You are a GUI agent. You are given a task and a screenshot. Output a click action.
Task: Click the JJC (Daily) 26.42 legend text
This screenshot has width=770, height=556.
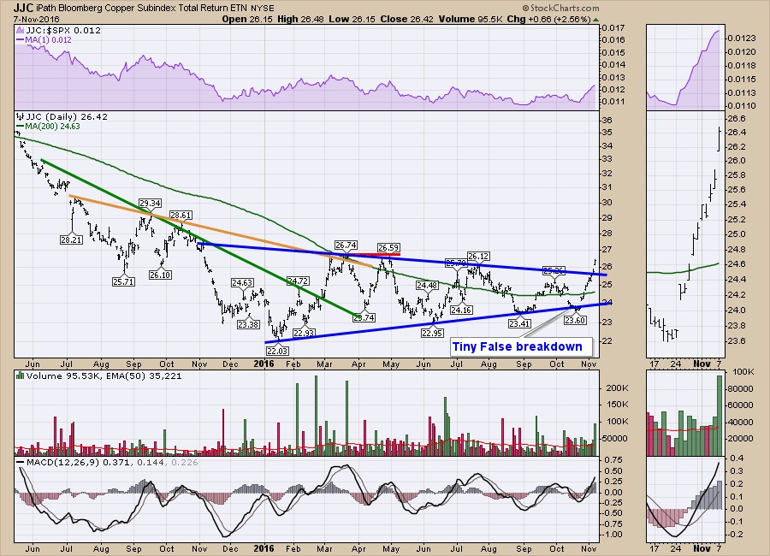(x=67, y=117)
